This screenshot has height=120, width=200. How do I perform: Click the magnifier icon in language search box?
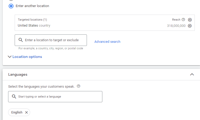coord(14,97)
